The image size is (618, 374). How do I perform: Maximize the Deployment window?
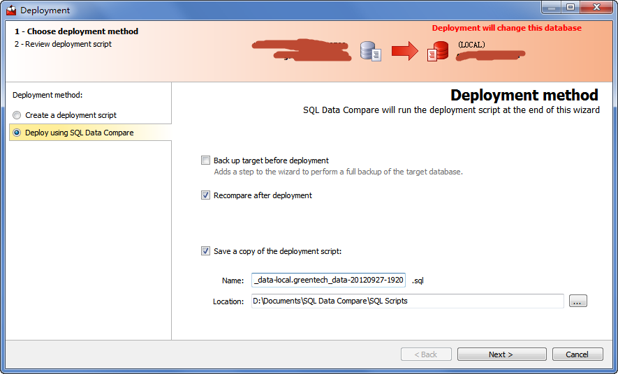571,8
